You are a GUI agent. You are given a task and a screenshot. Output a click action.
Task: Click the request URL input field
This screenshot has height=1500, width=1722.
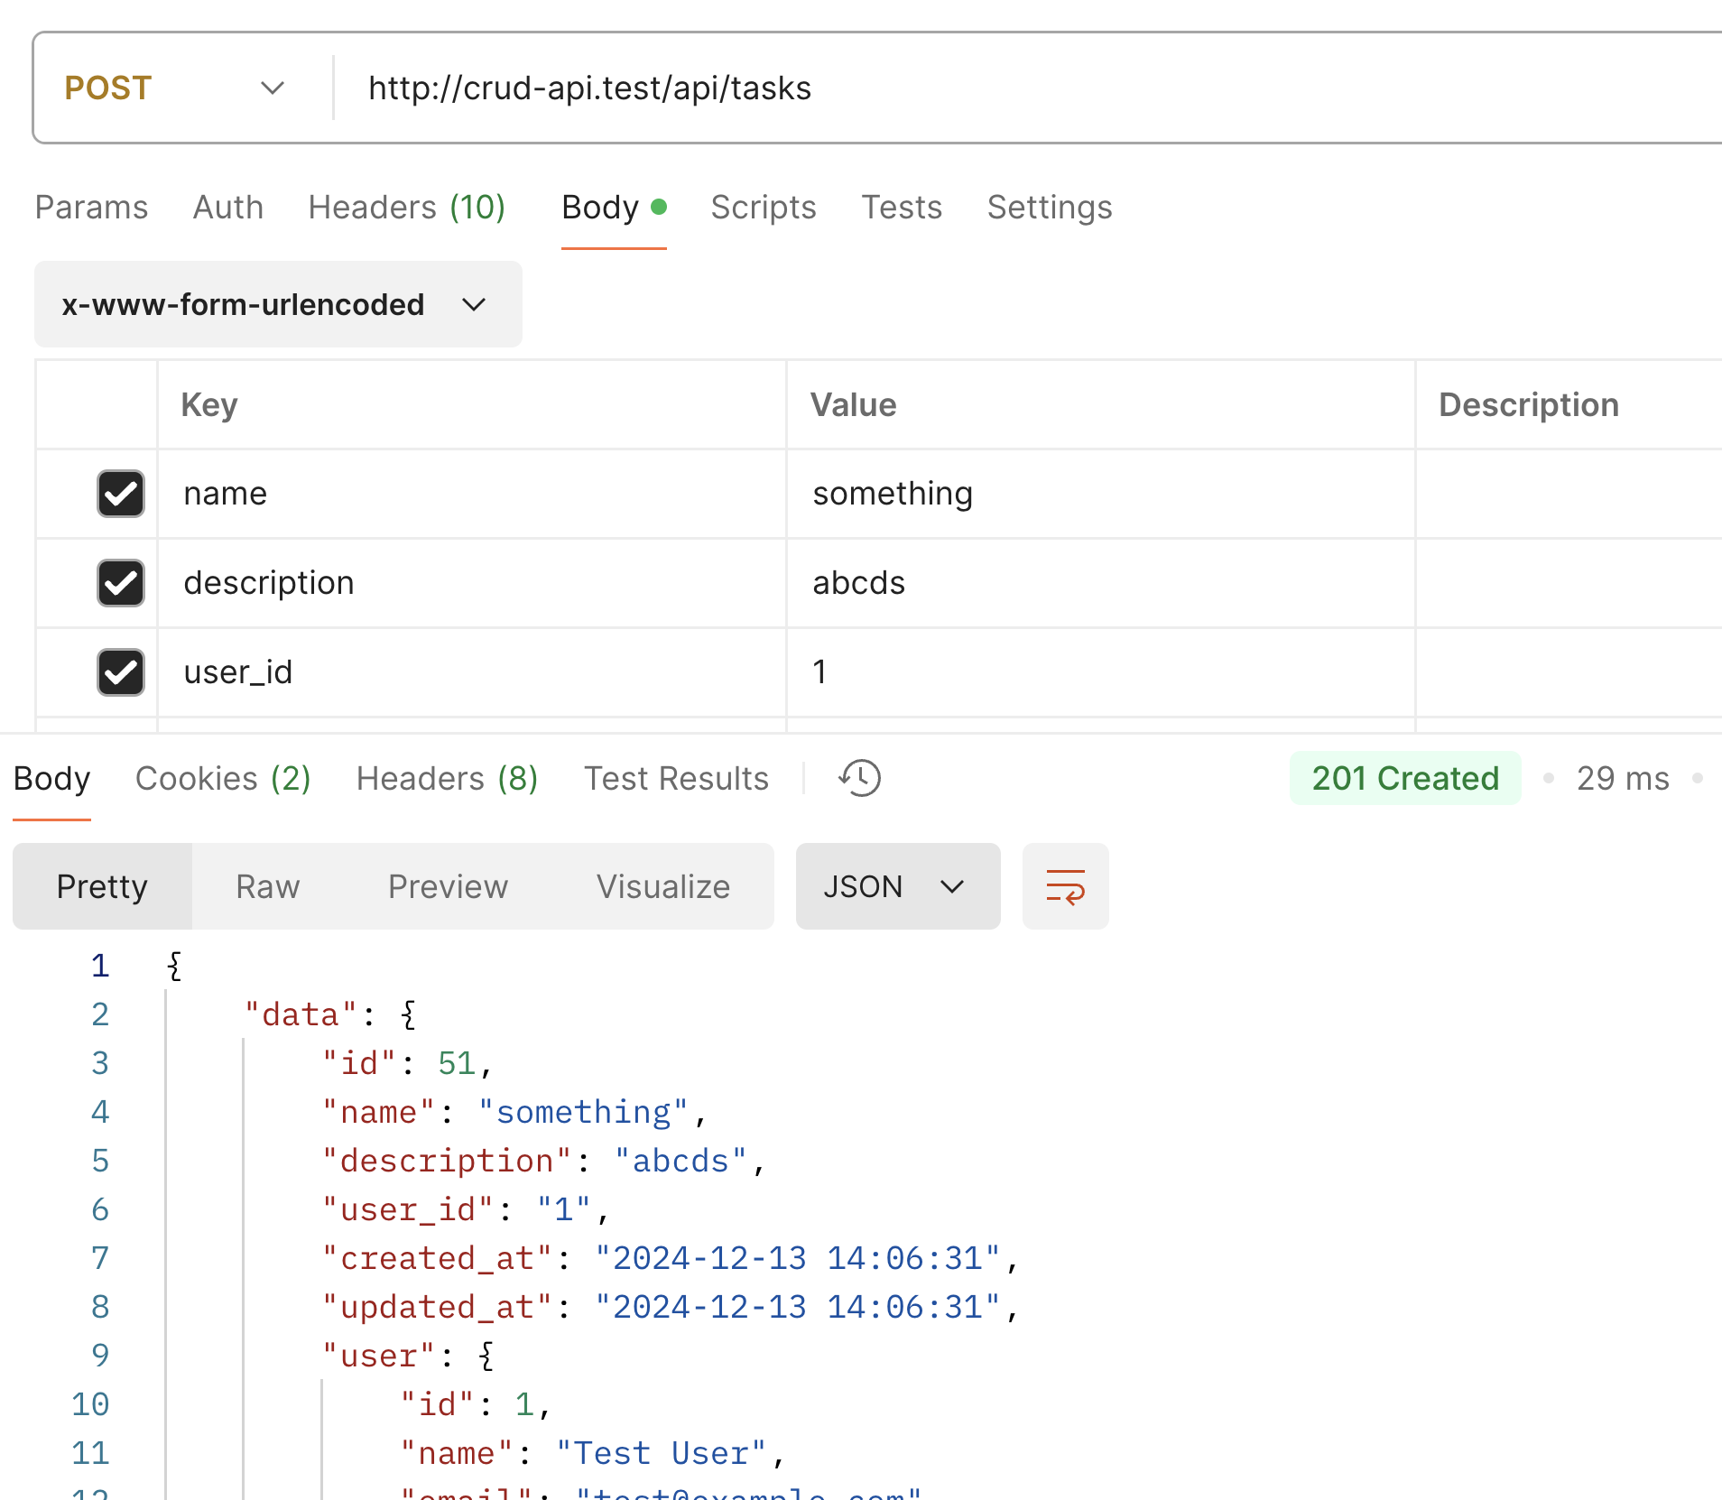(x=993, y=88)
